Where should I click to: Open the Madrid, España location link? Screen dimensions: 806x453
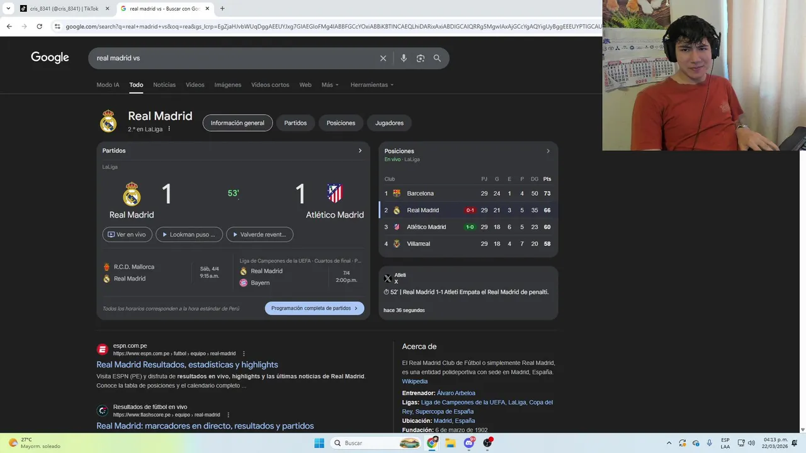[454, 421]
